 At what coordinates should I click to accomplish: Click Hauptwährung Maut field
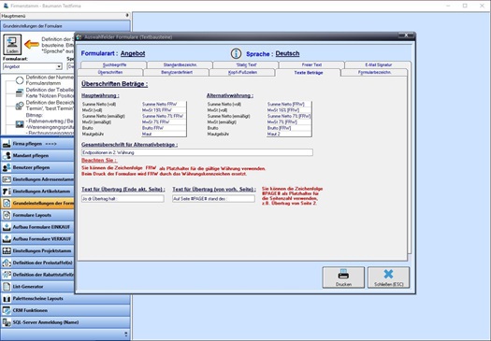pos(164,134)
